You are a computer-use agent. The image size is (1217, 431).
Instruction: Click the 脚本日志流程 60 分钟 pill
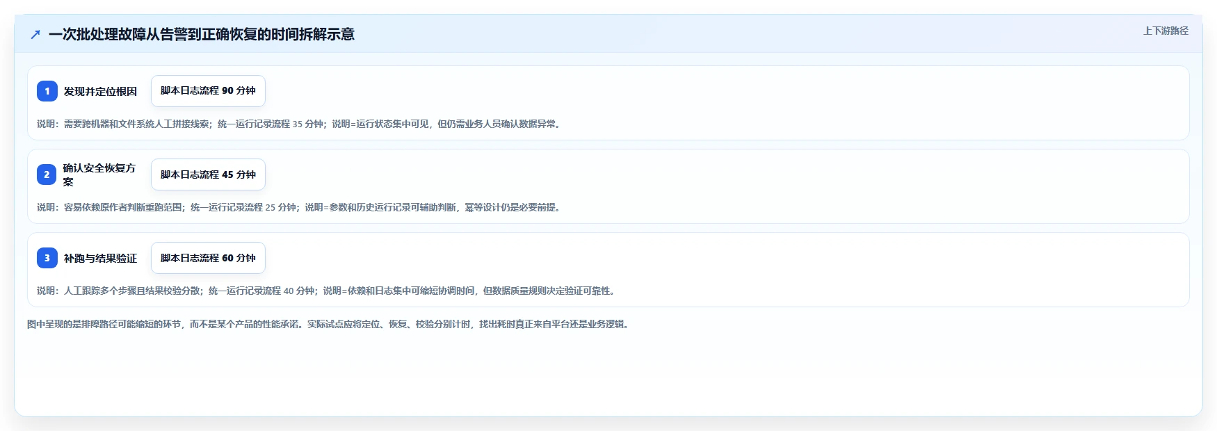[208, 258]
